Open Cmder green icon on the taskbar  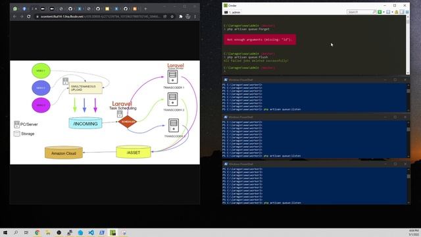tap(112, 232)
